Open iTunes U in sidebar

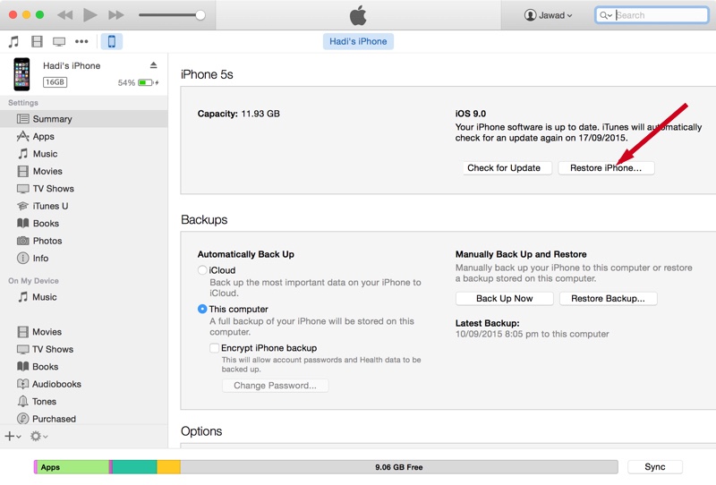(x=84, y=206)
